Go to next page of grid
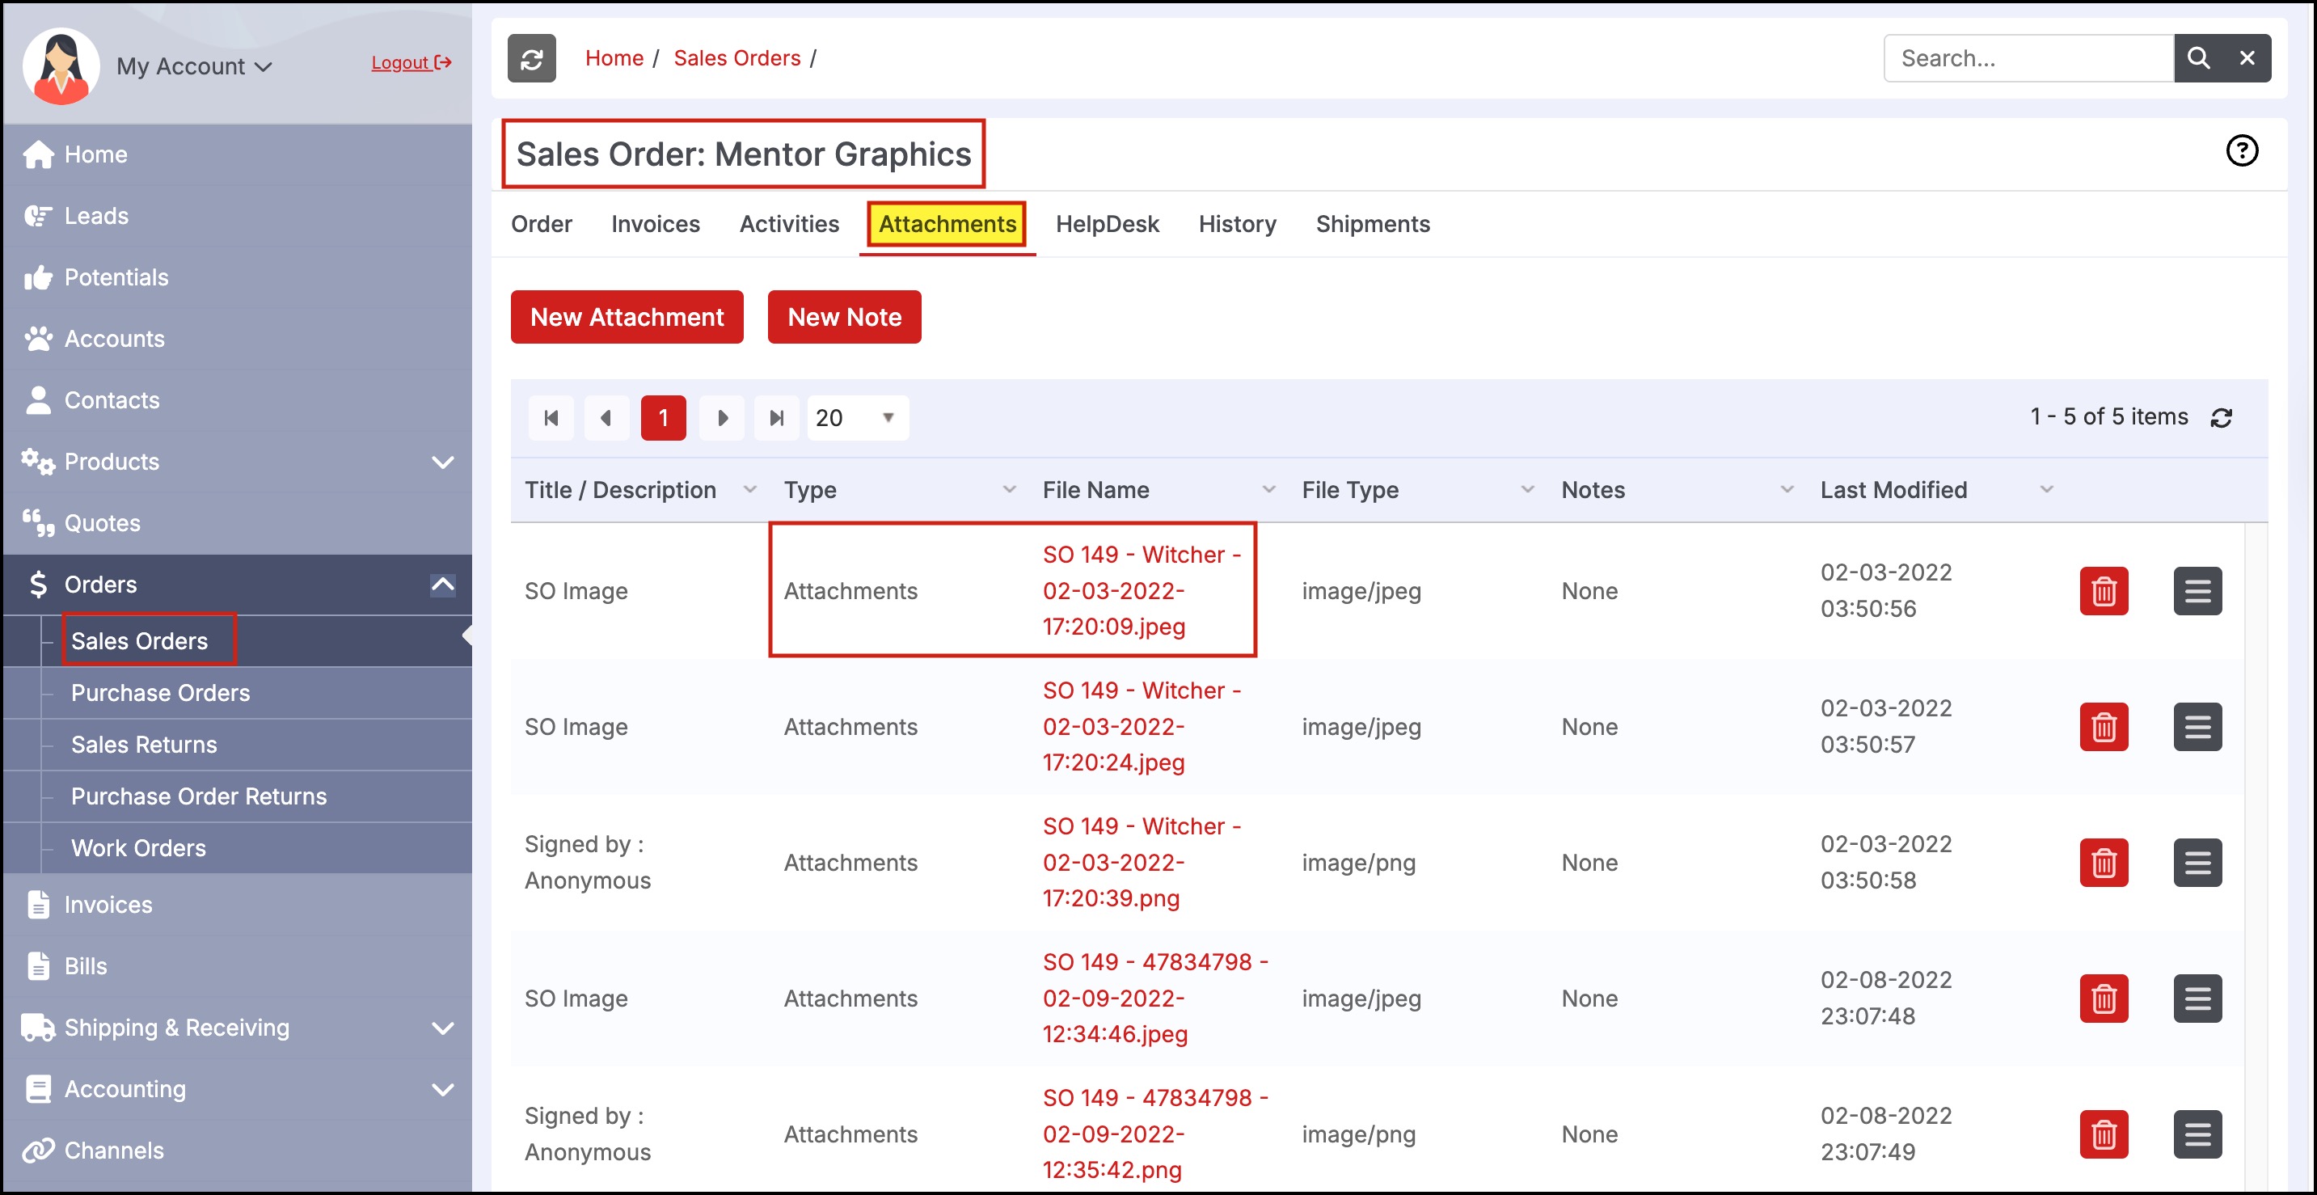 tap(721, 417)
